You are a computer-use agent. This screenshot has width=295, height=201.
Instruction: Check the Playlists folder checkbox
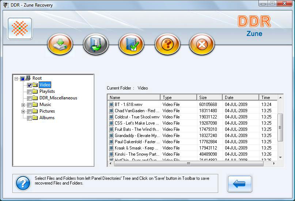tap(30, 92)
